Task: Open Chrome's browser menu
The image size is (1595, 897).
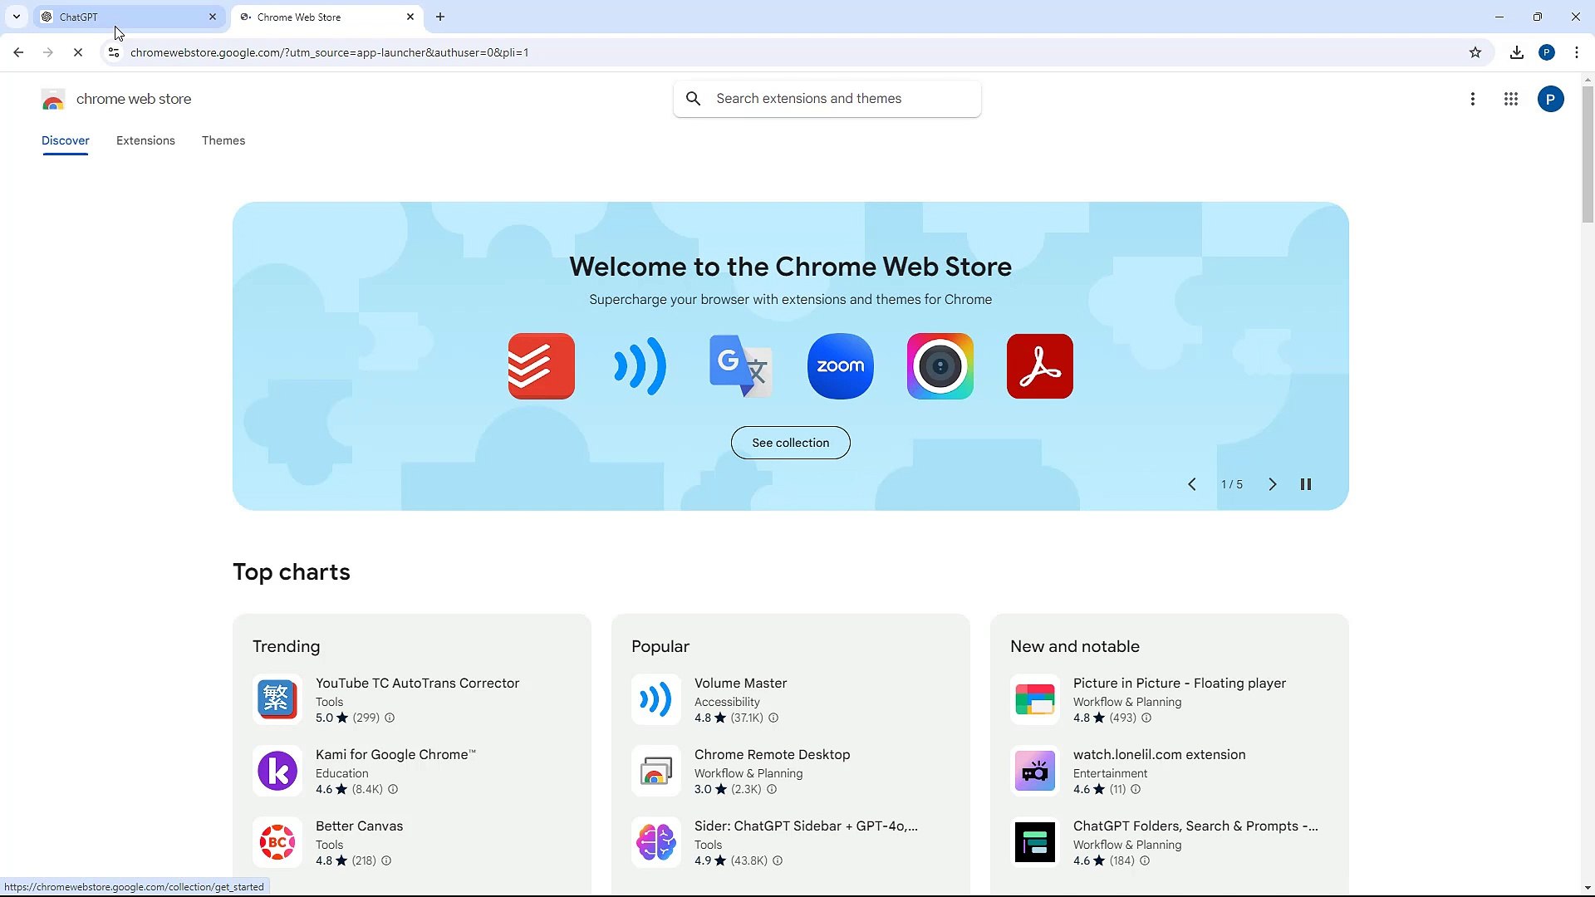Action: 1578,52
